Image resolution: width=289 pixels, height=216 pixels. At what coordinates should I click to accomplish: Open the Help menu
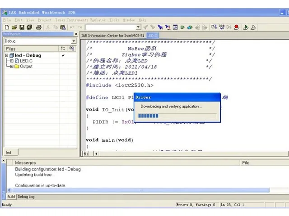point(143,20)
